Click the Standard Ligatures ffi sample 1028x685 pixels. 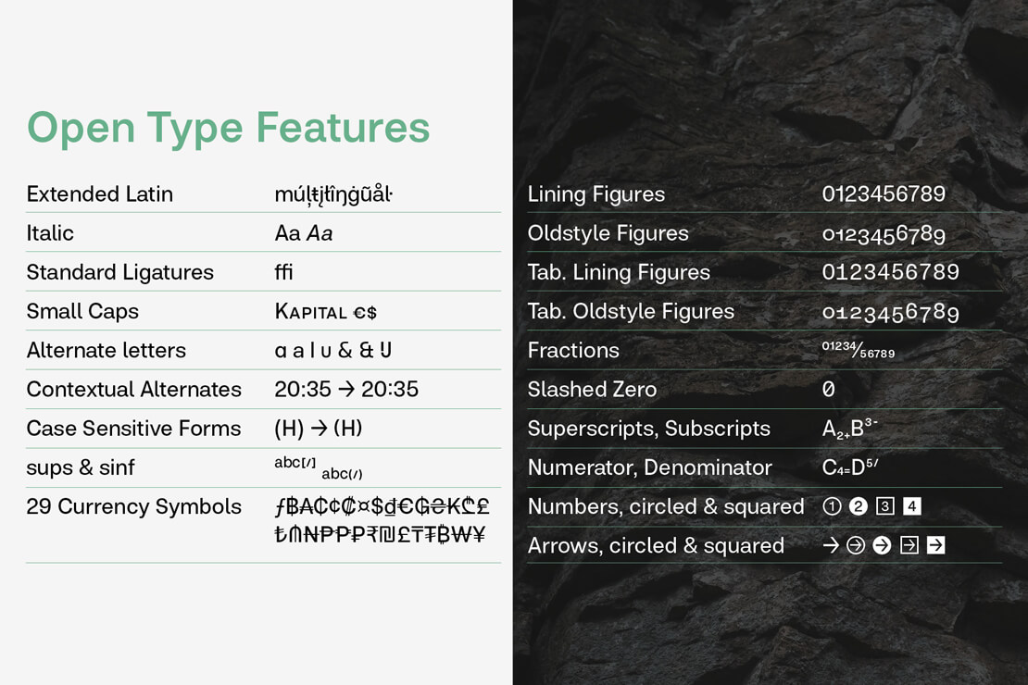[283, 272]
